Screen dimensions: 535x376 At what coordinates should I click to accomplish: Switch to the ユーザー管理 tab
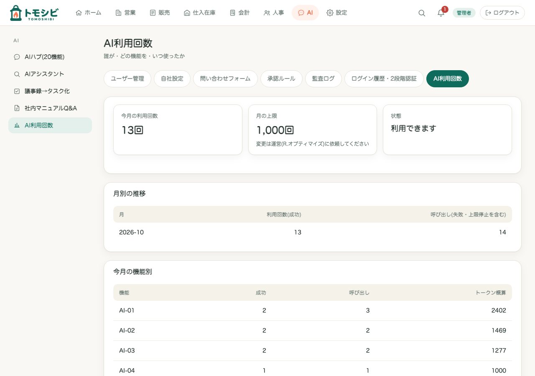click(127, 79)
